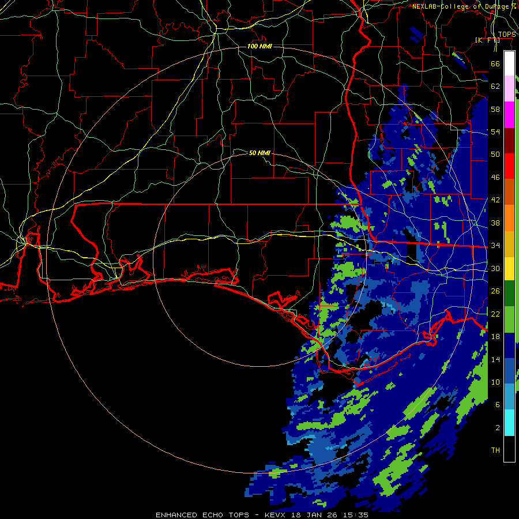Click the 42 legend scale value

tap(495, 200)
